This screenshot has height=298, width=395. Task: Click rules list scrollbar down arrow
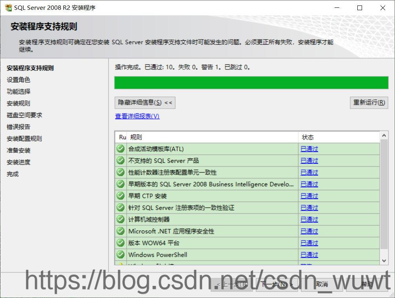(x=384, y=261)
